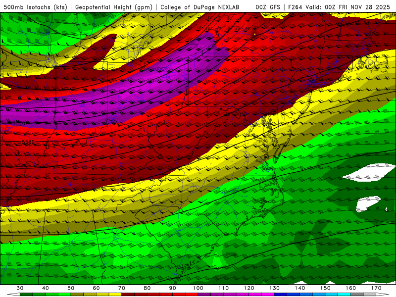The width and height of the screenshot is (396, 297).
Task: Click the 60 knot legend label
Action: point(96,288)
